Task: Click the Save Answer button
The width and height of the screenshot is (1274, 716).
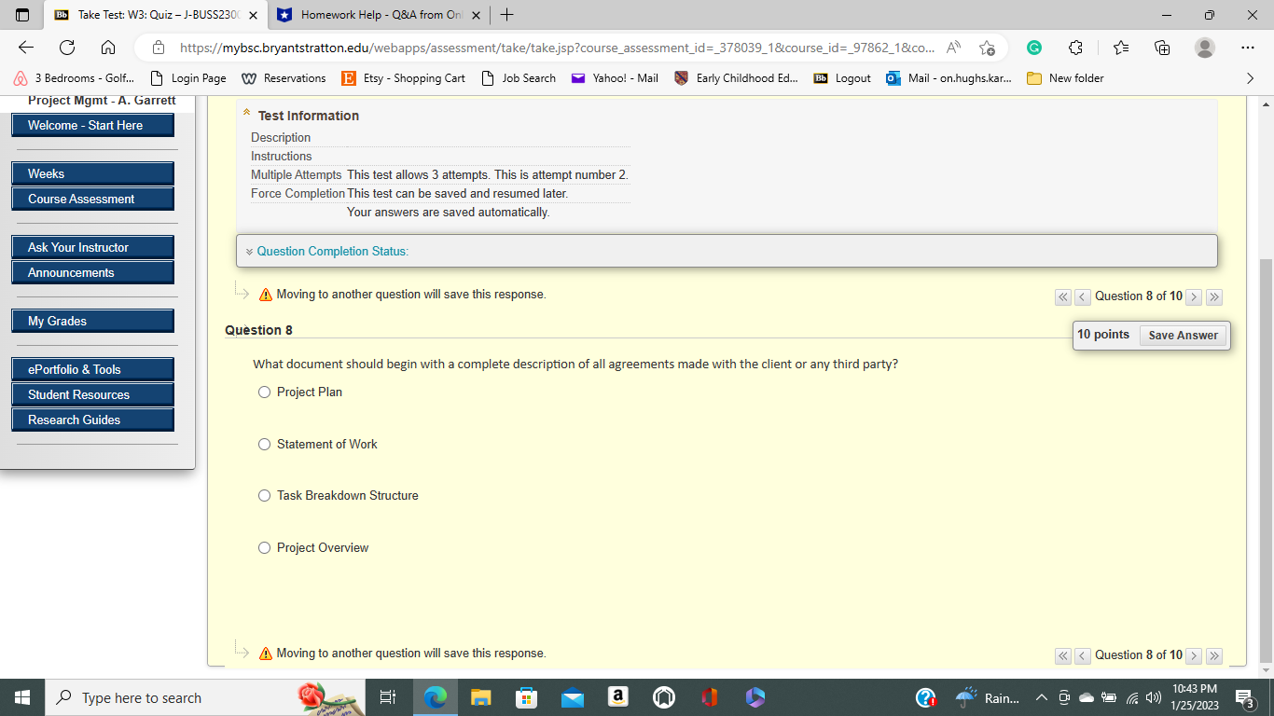Action: point(1183,335)
